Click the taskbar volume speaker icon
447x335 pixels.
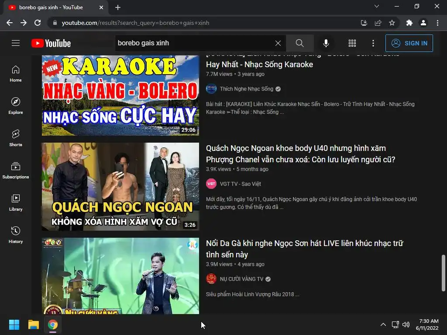click(406, 325)
